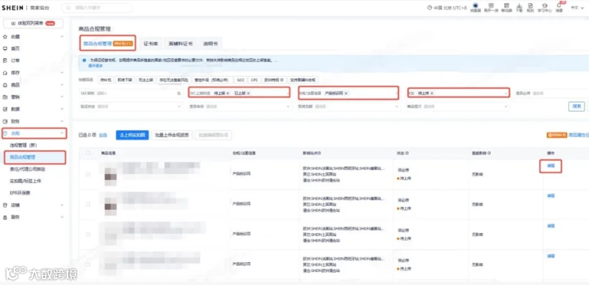This screenshot has width=589, height=285.
Task: Open 店铺 store via its sidebar icon
Action: [5, 205]
